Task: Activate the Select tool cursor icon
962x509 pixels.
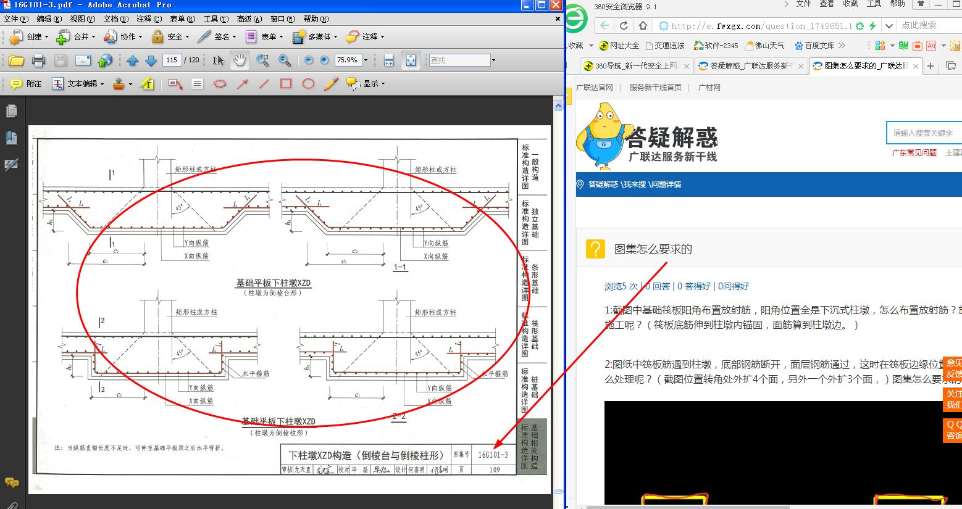Action: click(x=219, y=60)
